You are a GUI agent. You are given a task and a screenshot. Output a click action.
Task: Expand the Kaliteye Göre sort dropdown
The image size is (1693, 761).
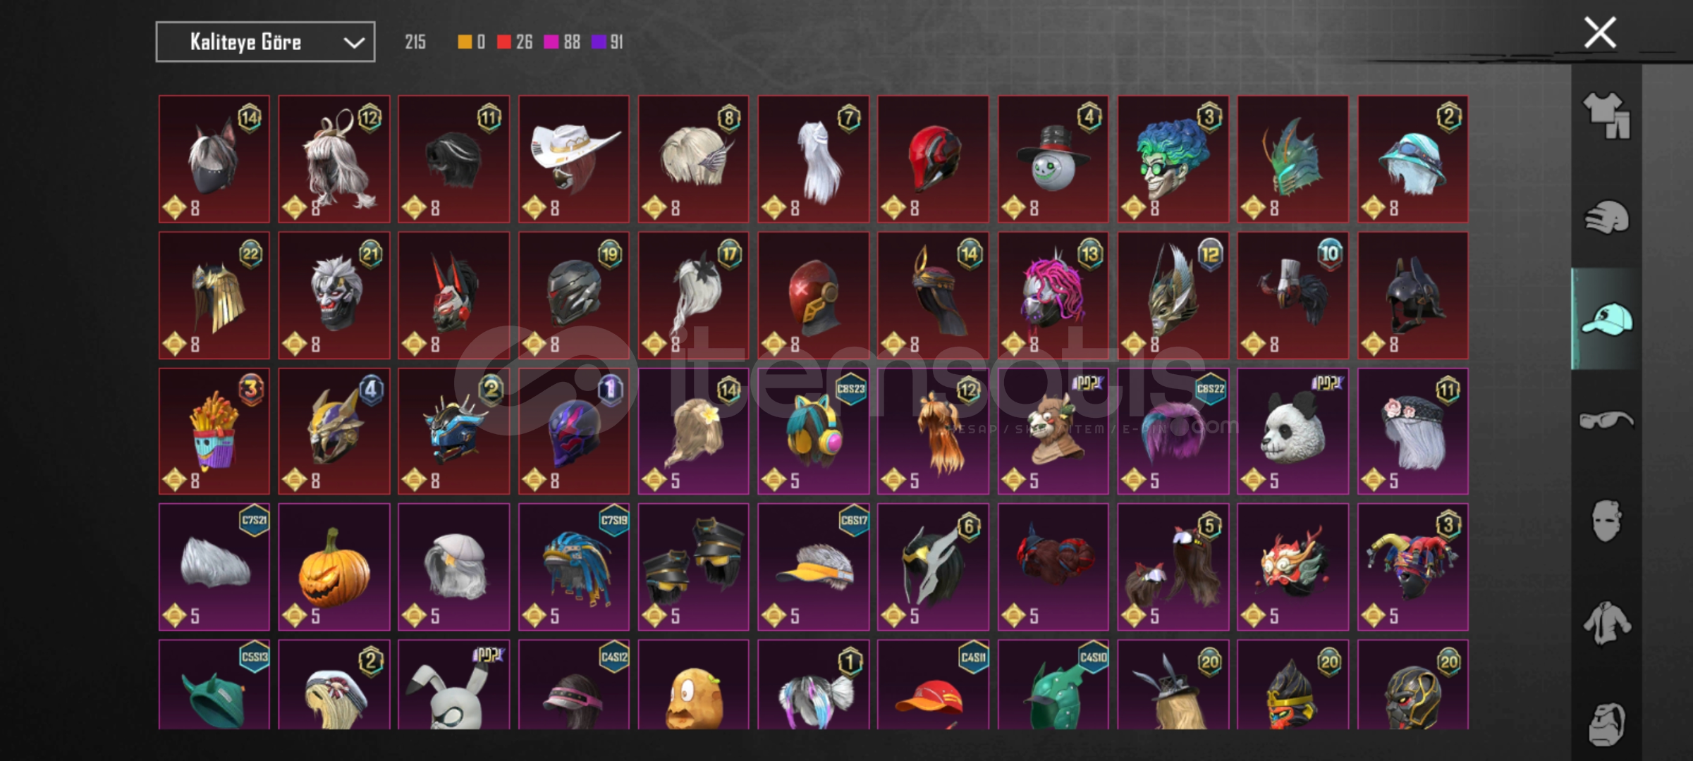[265, 42]
